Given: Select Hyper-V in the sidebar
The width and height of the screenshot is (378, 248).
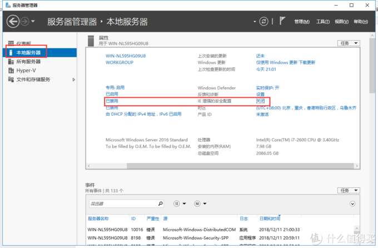Looking at the screenshot, I should [x=40, y=71].
